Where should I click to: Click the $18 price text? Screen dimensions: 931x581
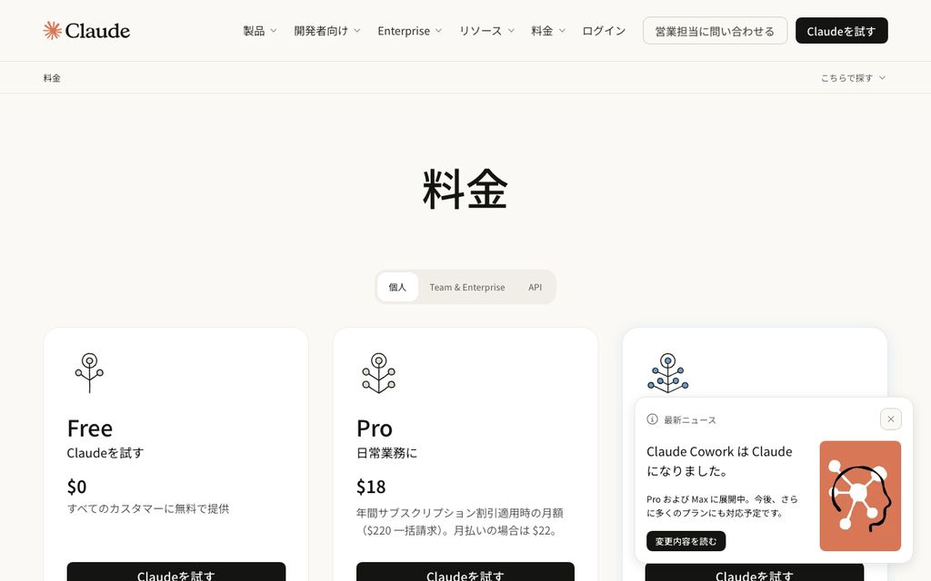click(x=371, y=487)
